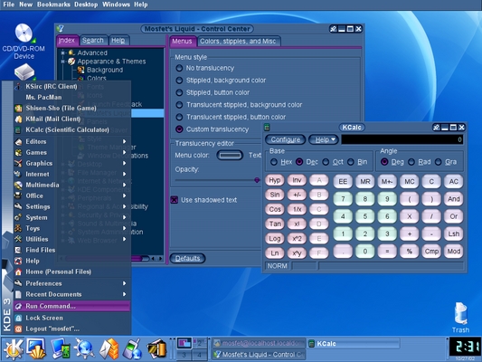Open the mail envelope panel icon
Image resolution: width=482 pixels, height=362 pixels.
109,349
